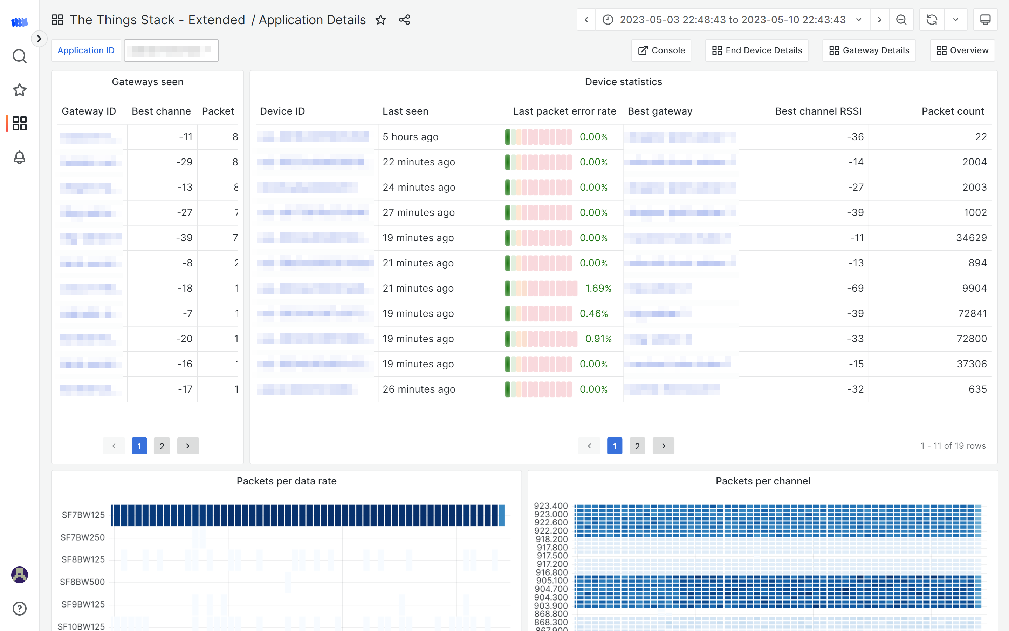Open starred dashboards in sidebar
The width and height of the screenshot is (1009, 631).
(19, 90)
